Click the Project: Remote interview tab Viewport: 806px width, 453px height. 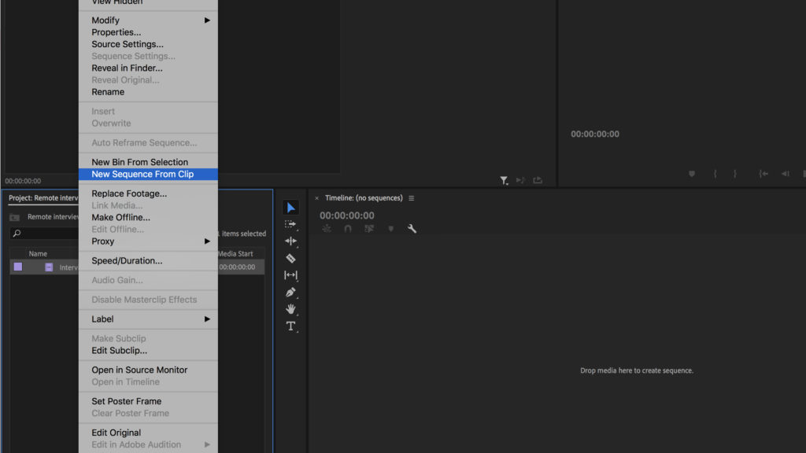(43, 198)
